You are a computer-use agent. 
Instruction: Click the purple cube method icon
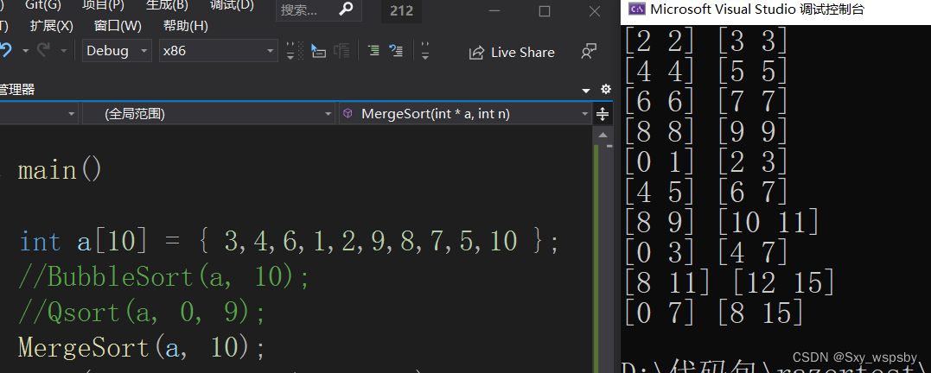pos(348,114)
